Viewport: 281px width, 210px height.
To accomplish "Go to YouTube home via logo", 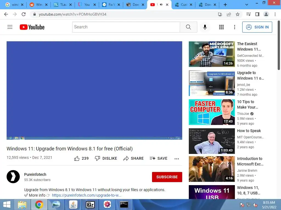I will [32, 27].
